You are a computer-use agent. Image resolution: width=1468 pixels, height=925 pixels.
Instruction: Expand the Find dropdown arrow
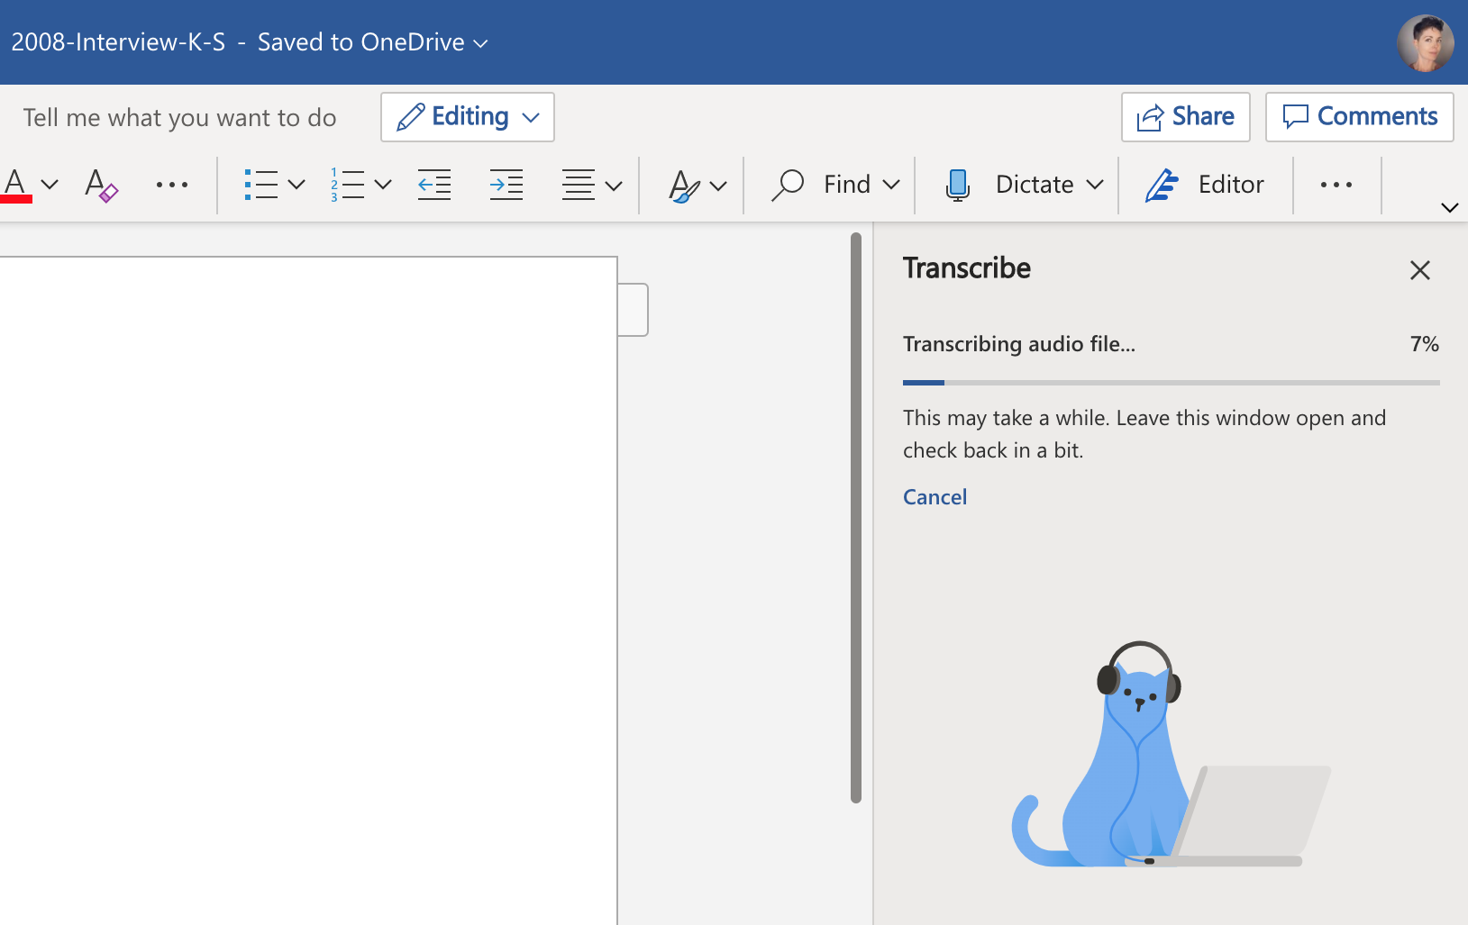click(x=891, y=185)
